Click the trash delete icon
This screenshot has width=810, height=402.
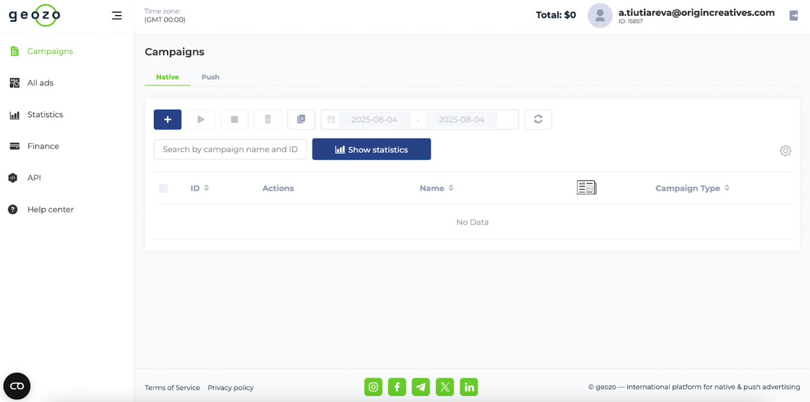click(268, 119)
